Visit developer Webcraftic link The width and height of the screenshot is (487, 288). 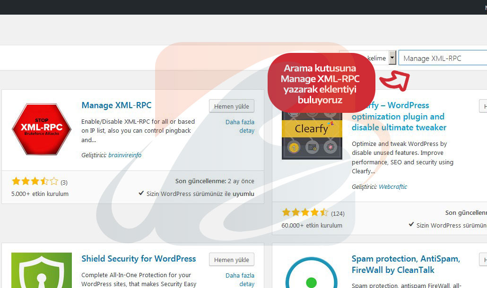tap(393, 186)
